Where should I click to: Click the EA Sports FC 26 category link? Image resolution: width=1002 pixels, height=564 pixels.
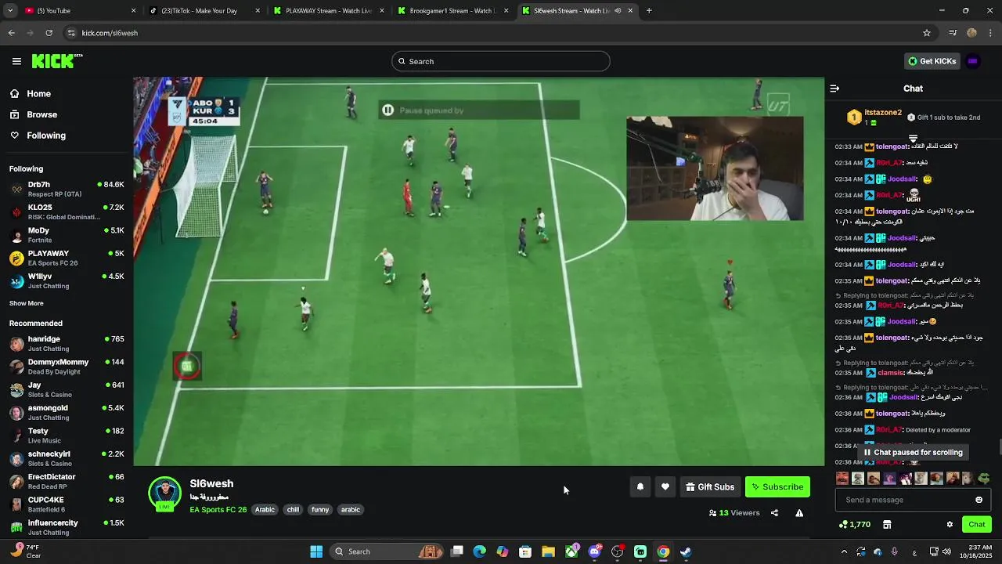(218, 510)
